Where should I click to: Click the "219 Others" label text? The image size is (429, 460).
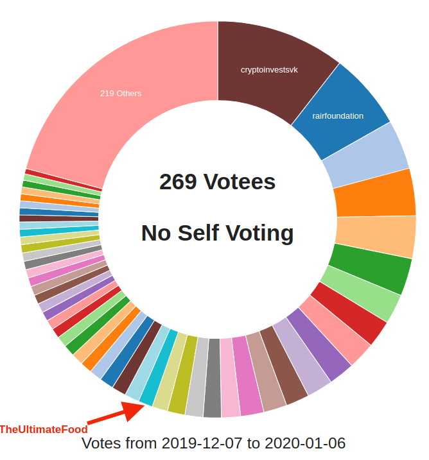point(121,94)
